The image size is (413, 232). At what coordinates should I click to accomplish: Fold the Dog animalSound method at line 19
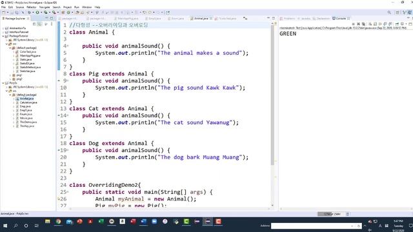(x=68, y=150)
